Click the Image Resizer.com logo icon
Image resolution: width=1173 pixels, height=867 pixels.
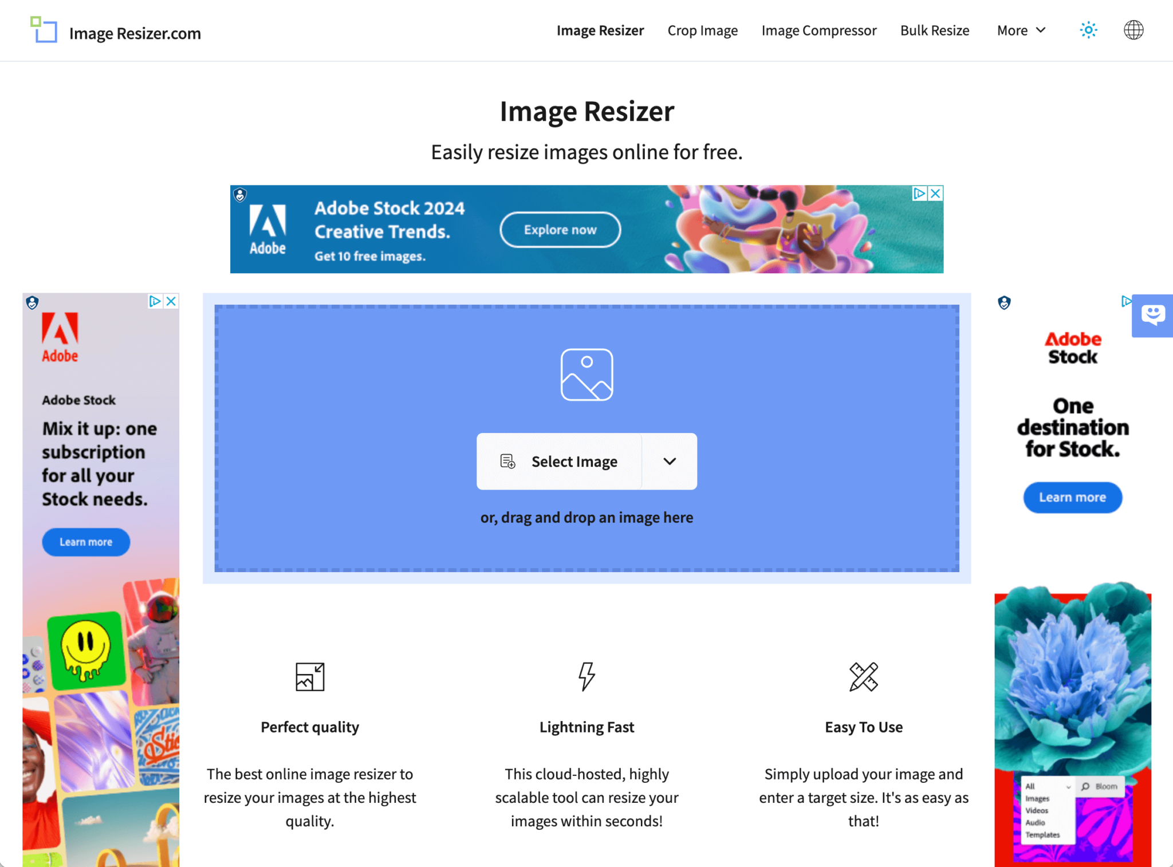coord(44,31)
